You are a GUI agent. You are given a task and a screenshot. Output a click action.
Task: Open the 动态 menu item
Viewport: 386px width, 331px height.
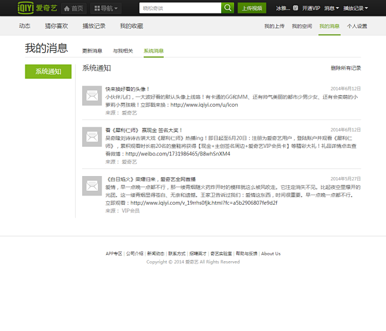click(25, 26)
